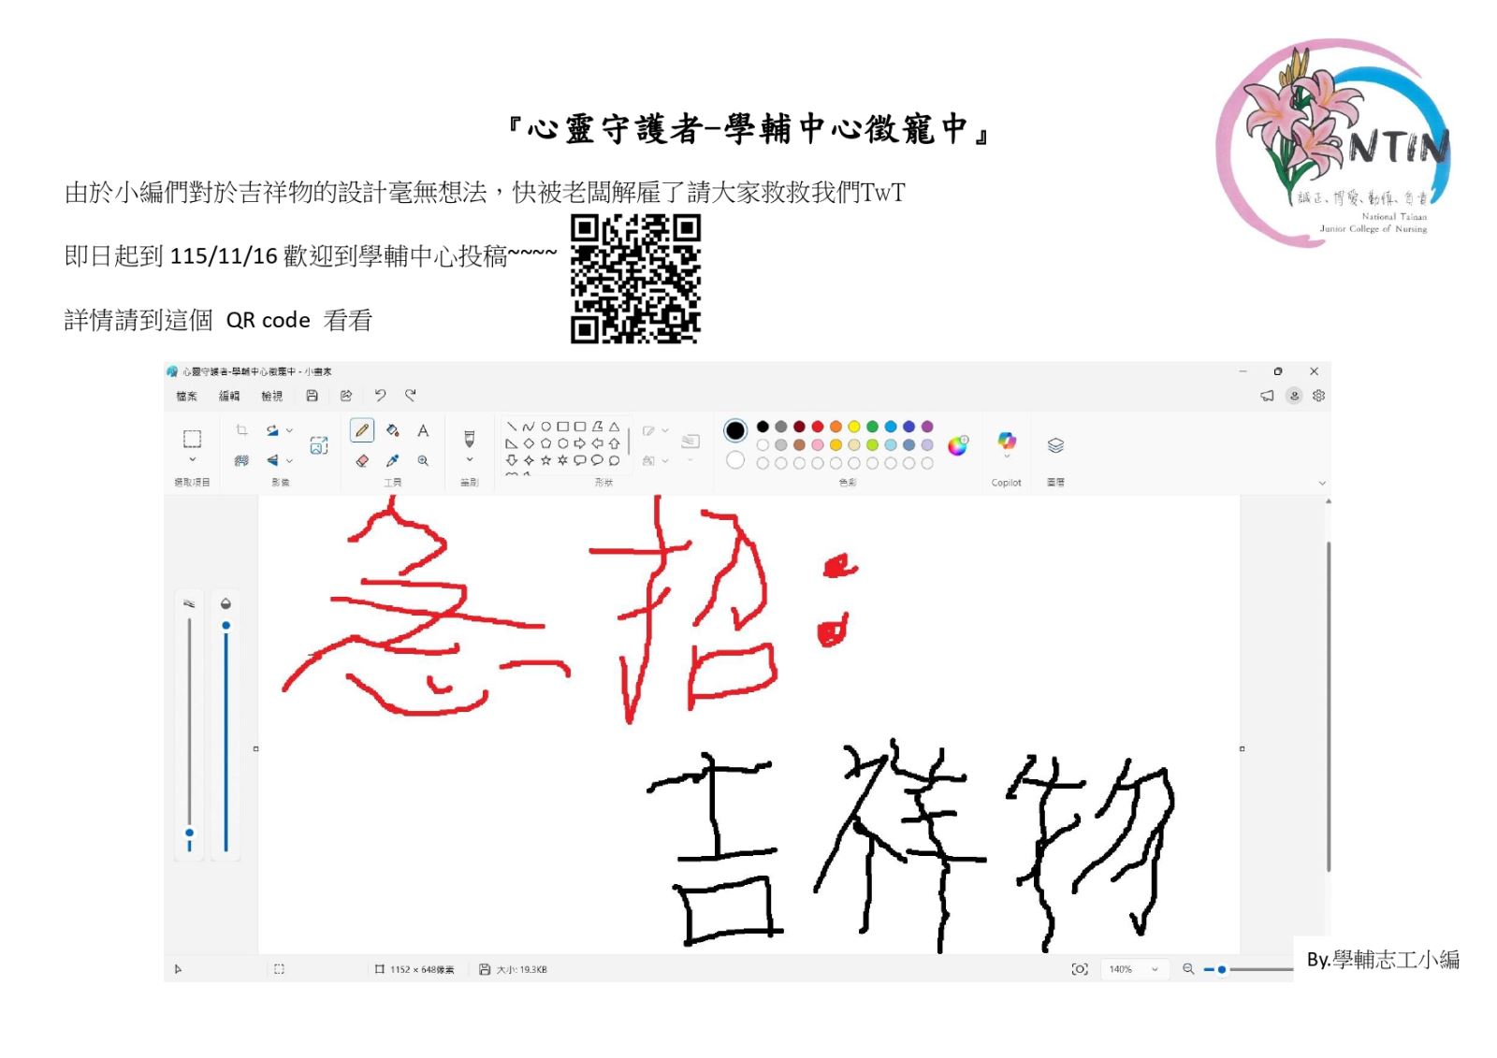Screen dimensions: 1497x1058
Task: Open the 140% zoom level dropdown
Action: click(x=1134, y=969)
